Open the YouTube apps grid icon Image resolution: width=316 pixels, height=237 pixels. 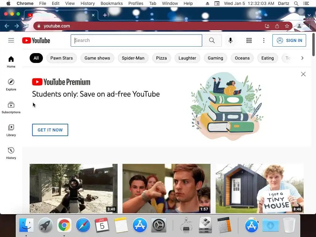click(x=249, y=40)
